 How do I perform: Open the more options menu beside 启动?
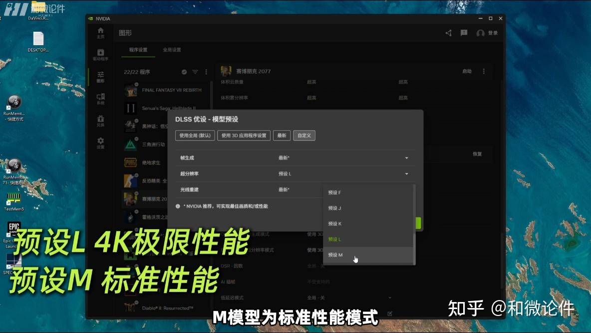coord(484,71)
